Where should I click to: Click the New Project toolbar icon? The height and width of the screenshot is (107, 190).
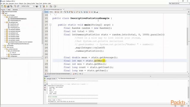click(x=5, y=6)
